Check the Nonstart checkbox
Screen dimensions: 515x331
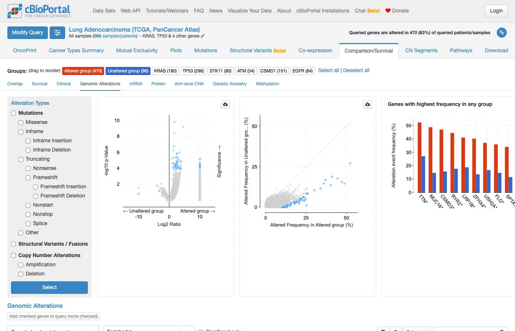(28, 205)
